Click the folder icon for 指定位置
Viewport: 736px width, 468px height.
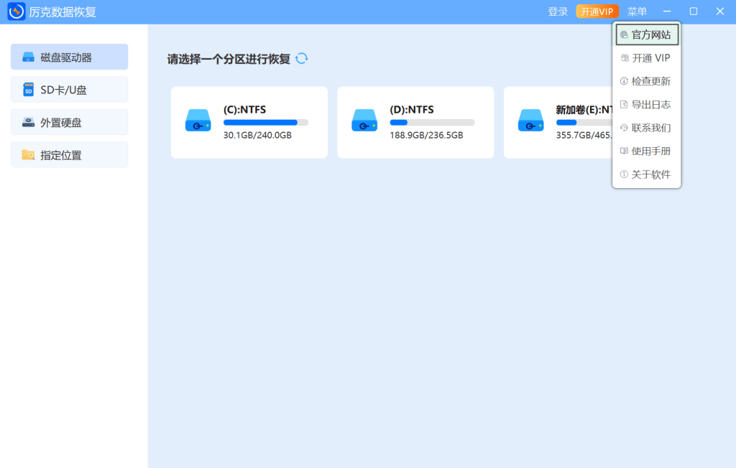tap(29, 155)
